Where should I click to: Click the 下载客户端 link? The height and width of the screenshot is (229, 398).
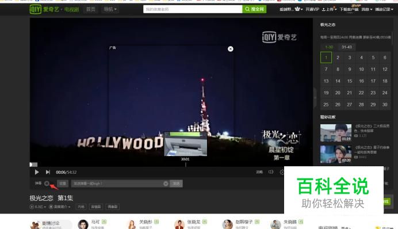(349, 9)
